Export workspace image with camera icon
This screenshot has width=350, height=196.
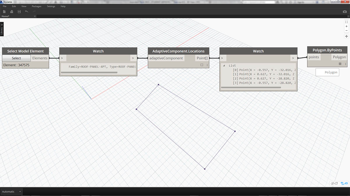pos(344,12)
